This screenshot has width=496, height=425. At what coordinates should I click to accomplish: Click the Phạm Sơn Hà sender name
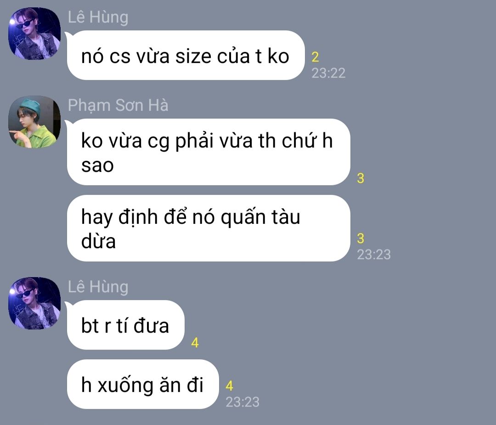118,105
